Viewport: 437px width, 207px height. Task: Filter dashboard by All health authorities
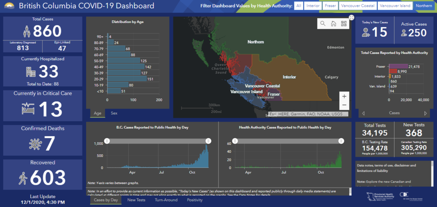point(299,5)
